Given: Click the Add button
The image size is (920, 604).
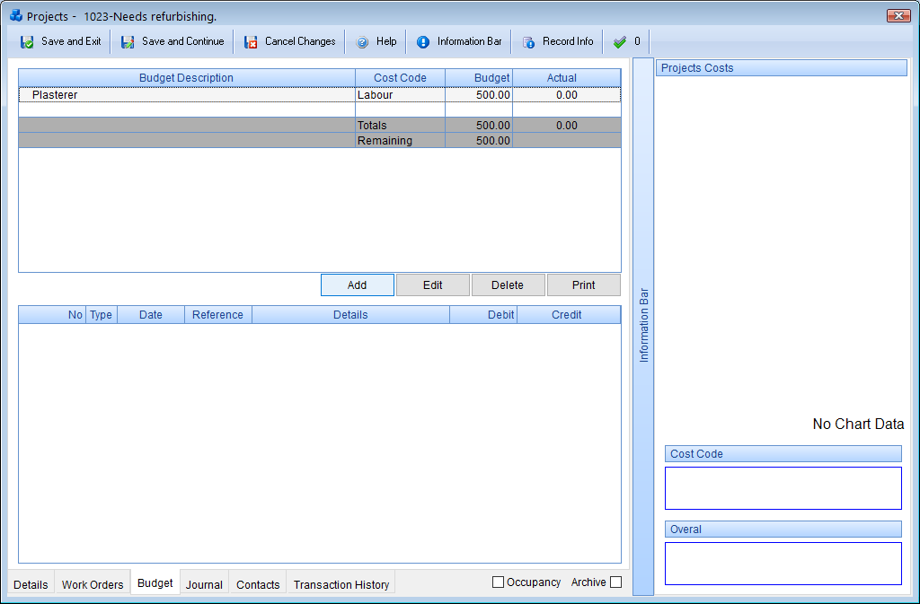Looking at the screenshot, I should [x=358, y=284].
